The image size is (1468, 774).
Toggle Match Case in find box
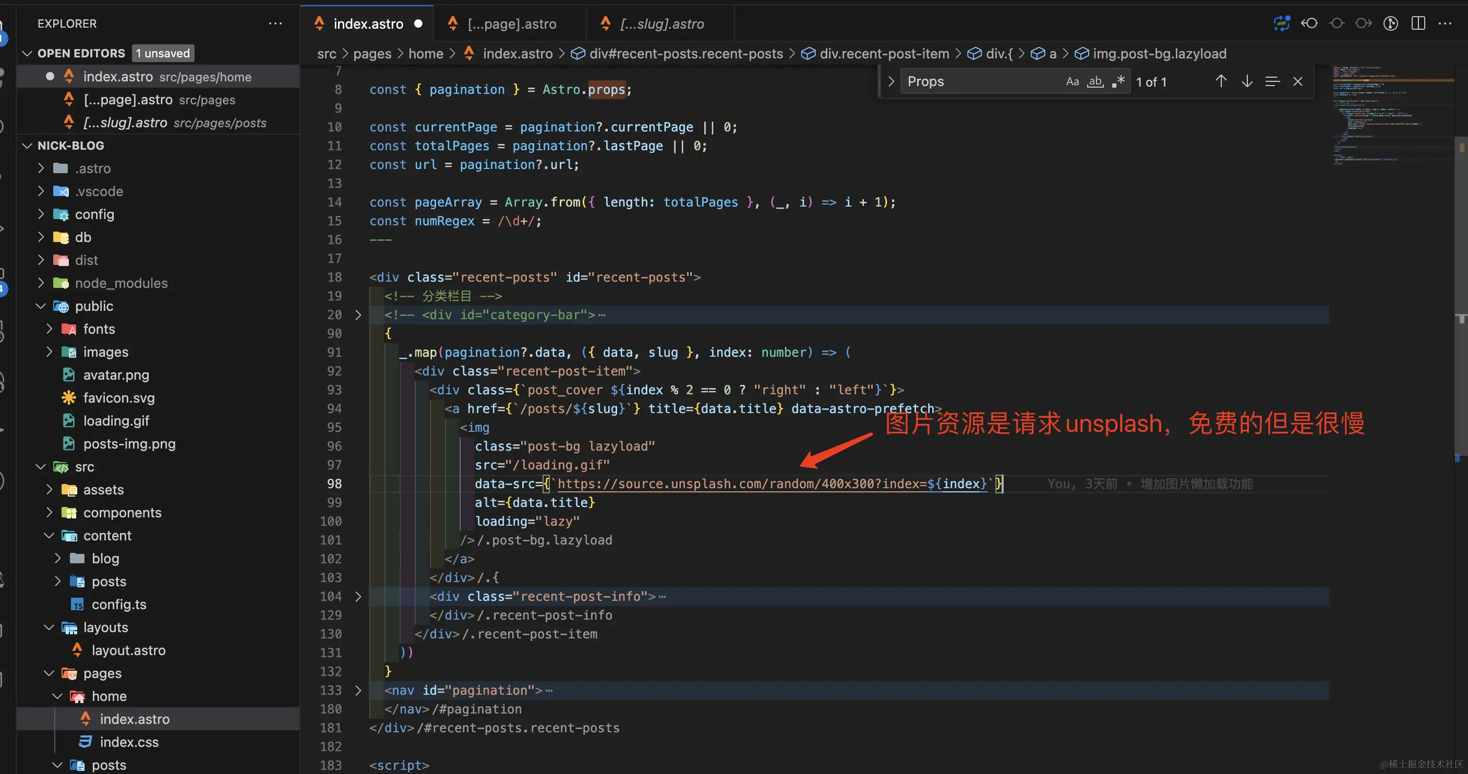pyautogui.click(x=1072, y=81)
